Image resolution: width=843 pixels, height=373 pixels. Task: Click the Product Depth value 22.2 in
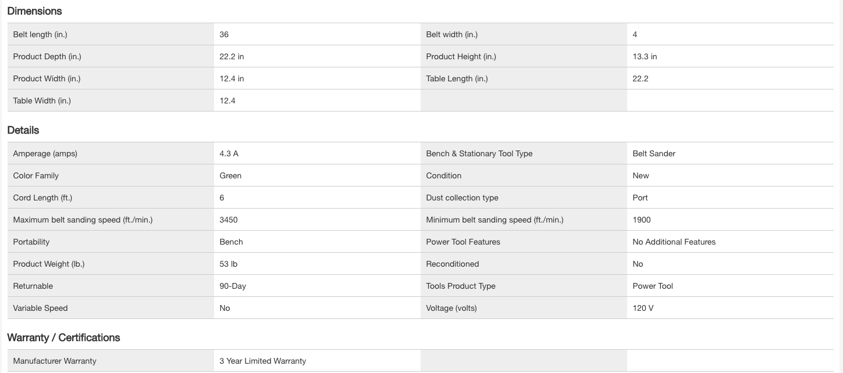232,56
